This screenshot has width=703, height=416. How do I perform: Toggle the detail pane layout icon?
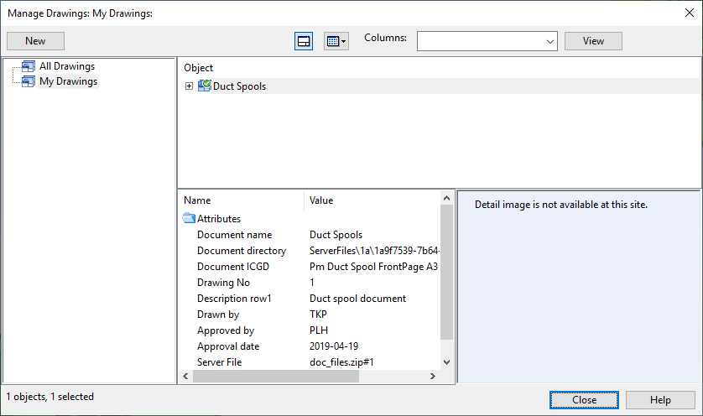pos(304,41)
